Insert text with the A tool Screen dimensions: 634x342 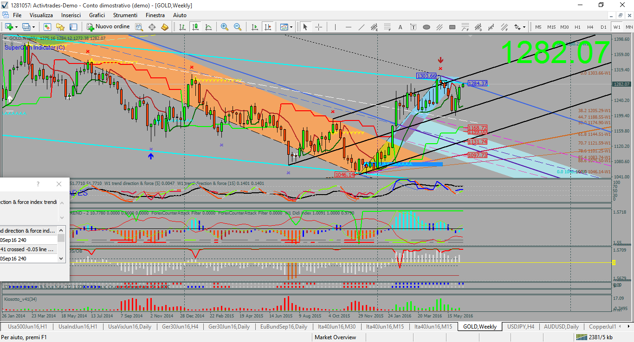click(400, 27)
